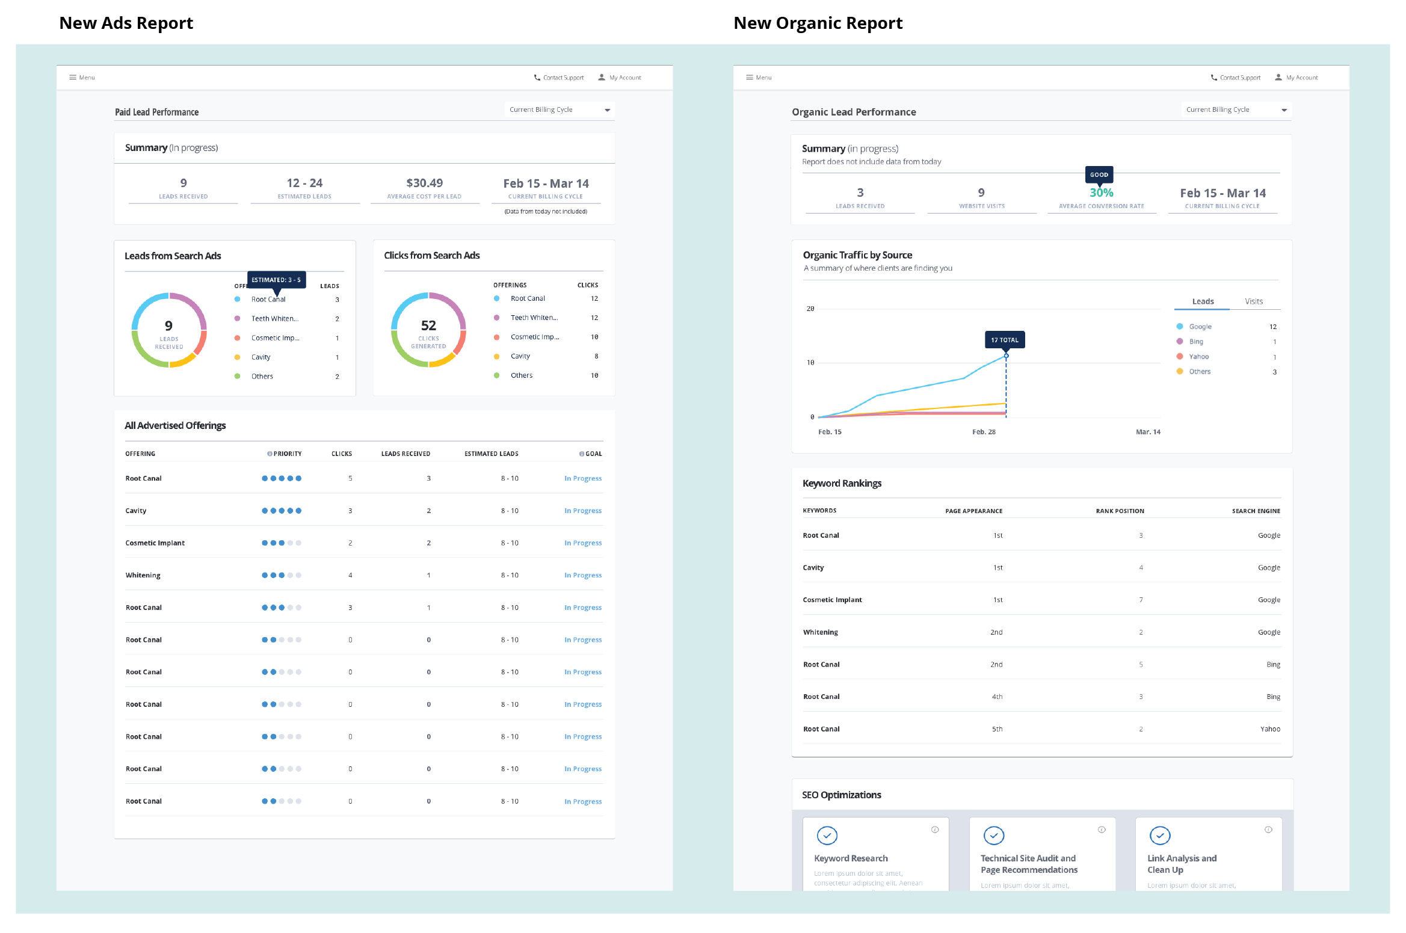Click 4th in the Page Appearance column
This screenshot has height=933, width=1406.
click(x=997, y=697)
